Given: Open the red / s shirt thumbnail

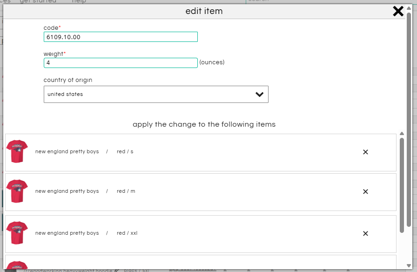Looking at the screenshot, I should tap(17, 151).
